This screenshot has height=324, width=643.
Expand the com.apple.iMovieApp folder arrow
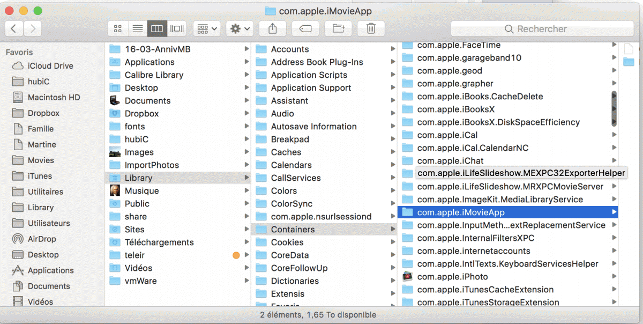click(614, 212)
